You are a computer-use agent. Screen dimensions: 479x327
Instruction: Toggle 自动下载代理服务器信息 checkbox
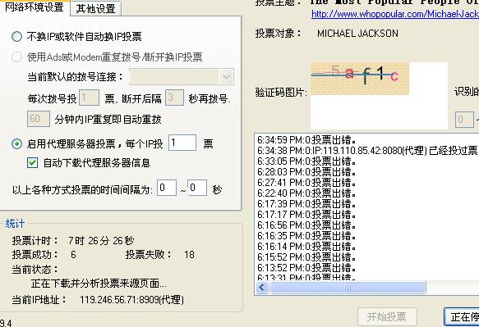pos(32,163)
